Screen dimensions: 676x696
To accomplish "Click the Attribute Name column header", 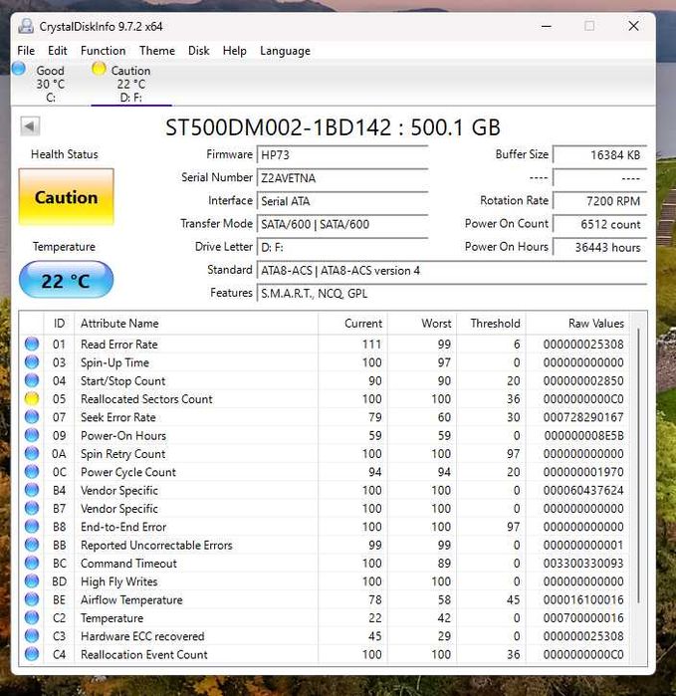I will pyautogui.click(x=196, y=324).
